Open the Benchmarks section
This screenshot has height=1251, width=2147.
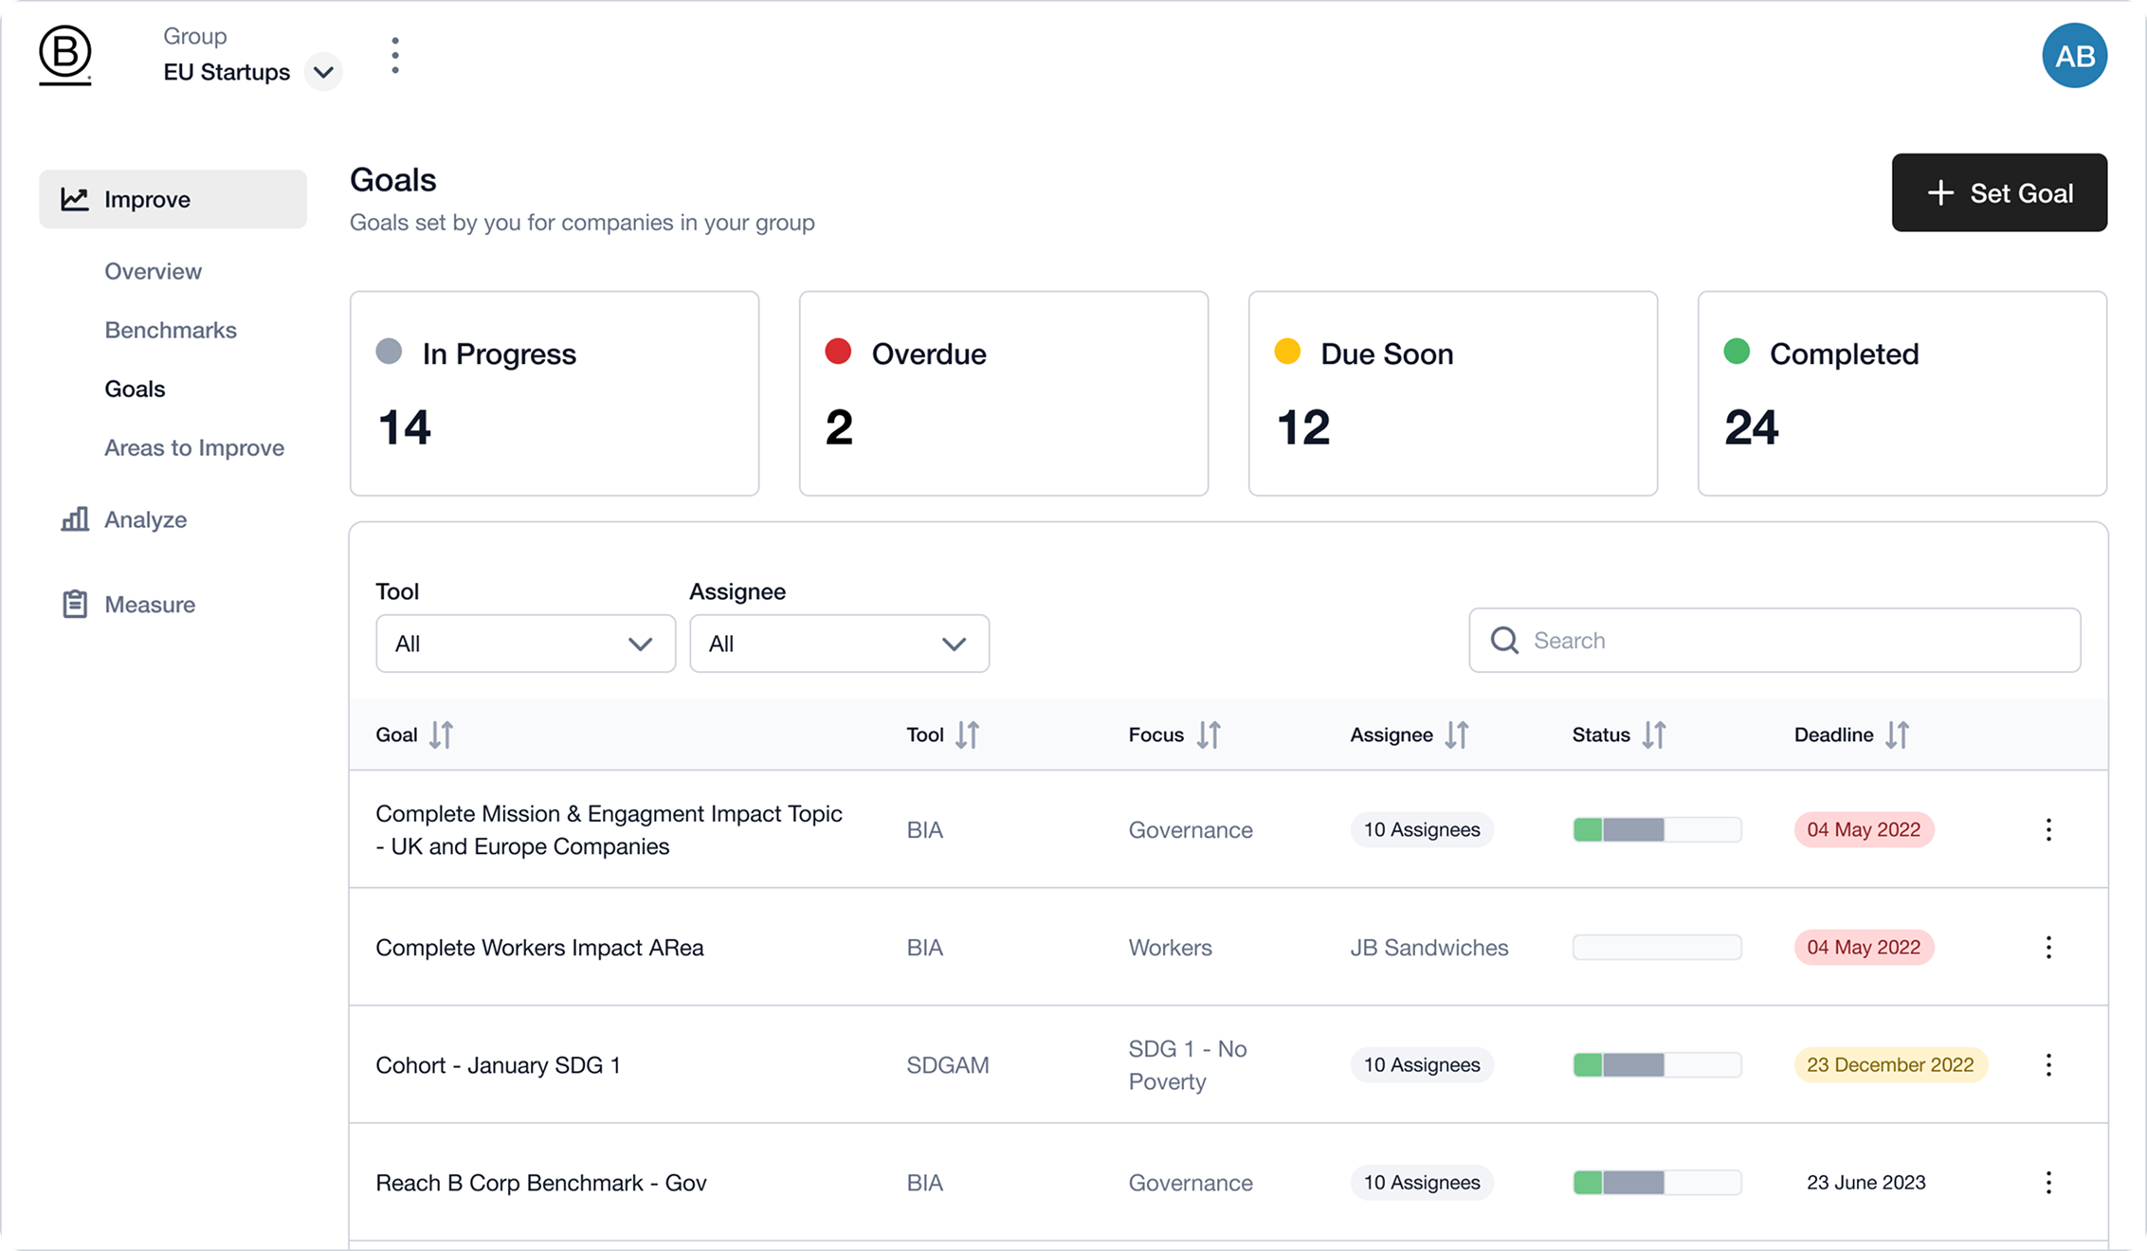171,330
